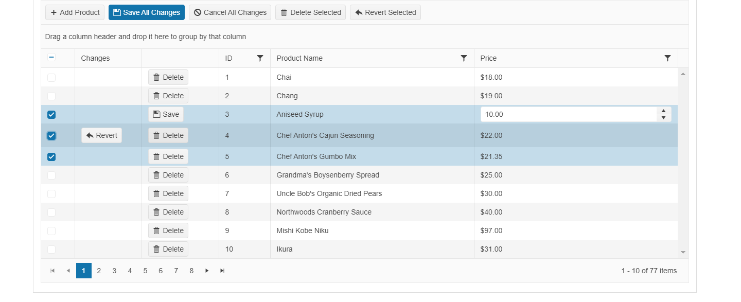Go to next page using arrow icon
The image size is (741, 302).
click(x=207, y=270)
